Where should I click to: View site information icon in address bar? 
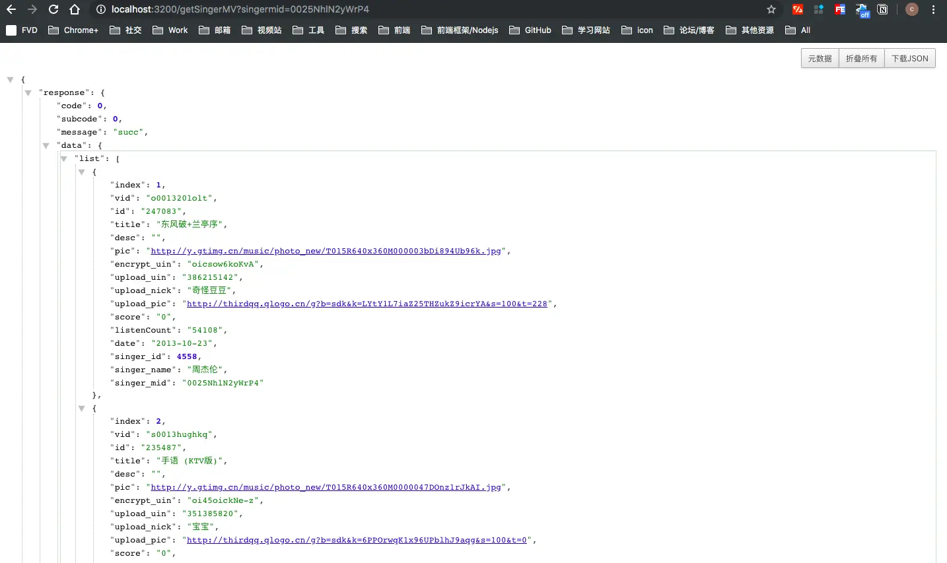100,9
